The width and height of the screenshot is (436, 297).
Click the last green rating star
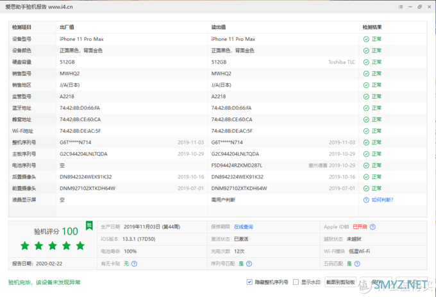click(x=80, y=246)
